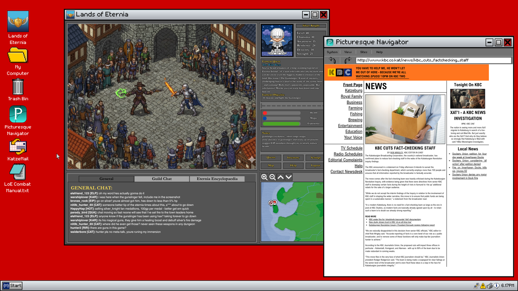518x291 pixels.
Task: Click the printer icon in system tray
Action: [490, 286]
